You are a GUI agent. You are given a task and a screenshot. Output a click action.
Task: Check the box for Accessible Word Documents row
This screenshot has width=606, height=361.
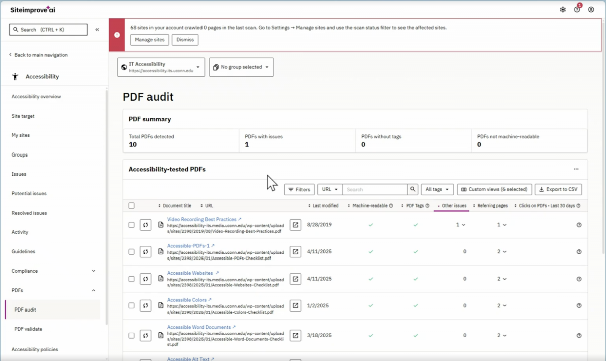(131, 335)
